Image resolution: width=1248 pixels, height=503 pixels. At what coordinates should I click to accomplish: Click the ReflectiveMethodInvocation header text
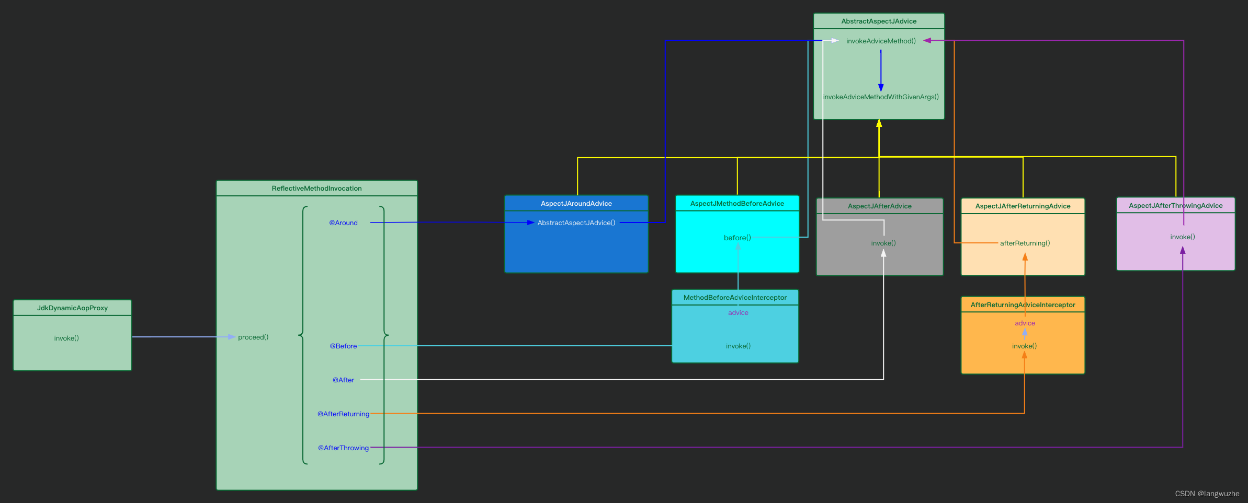point(316,188)
